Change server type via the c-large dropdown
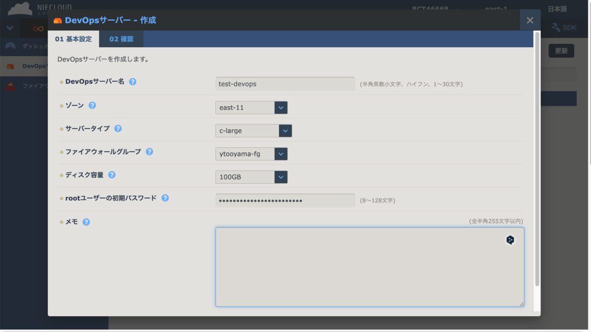The image size is (591, 332). pos(285,130)
